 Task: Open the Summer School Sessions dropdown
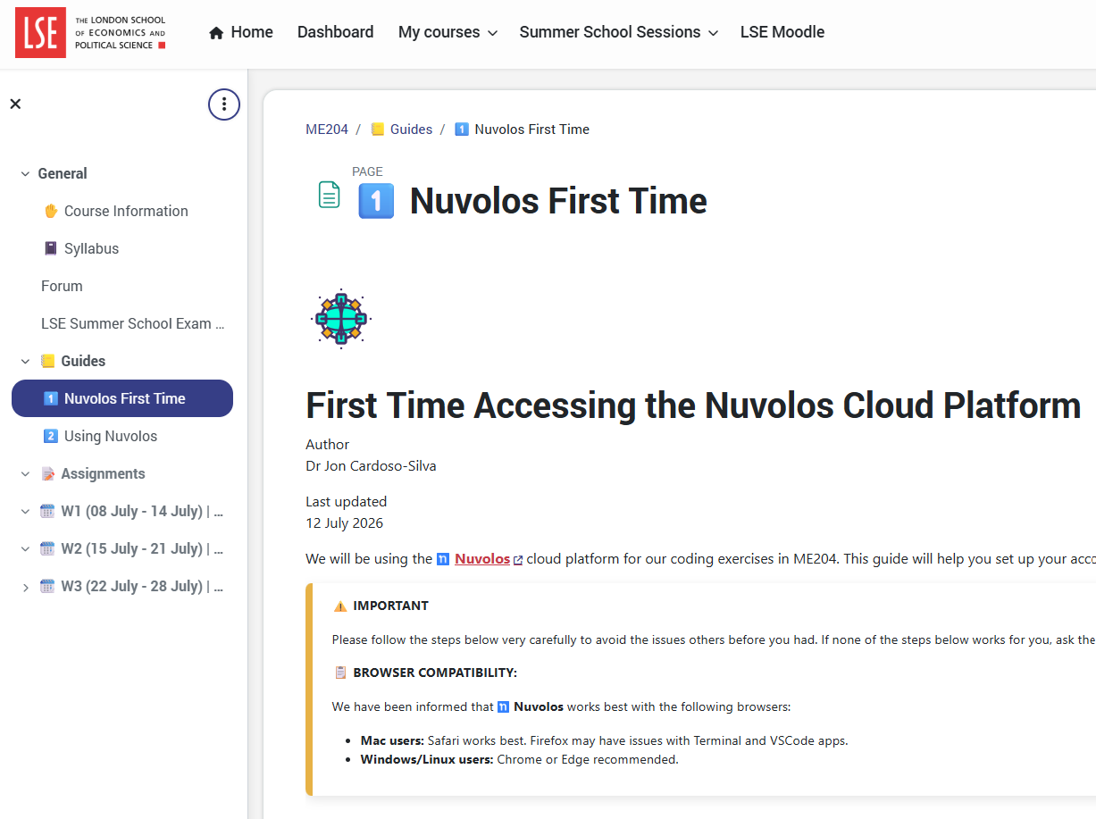(619, 32)
